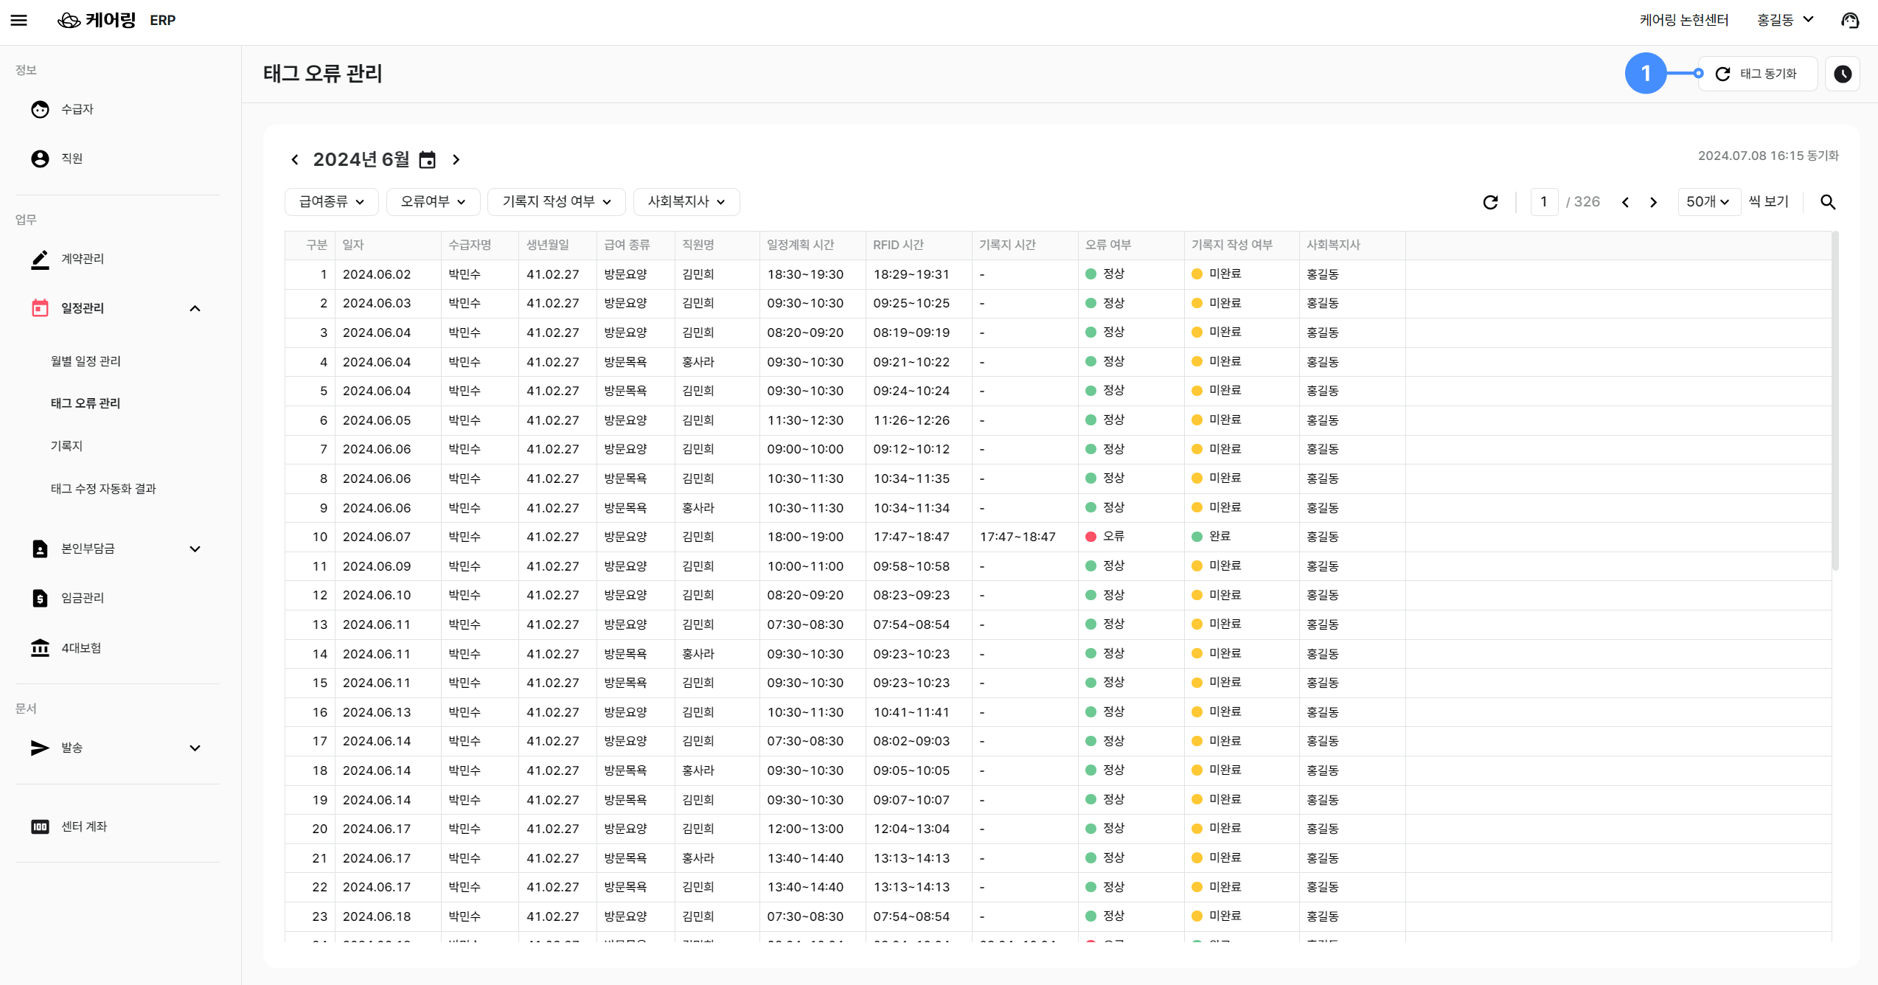1878x985 pixels.
Task: Expand the 본인부담금 sidebar menu
Action: tap(195, 549)
